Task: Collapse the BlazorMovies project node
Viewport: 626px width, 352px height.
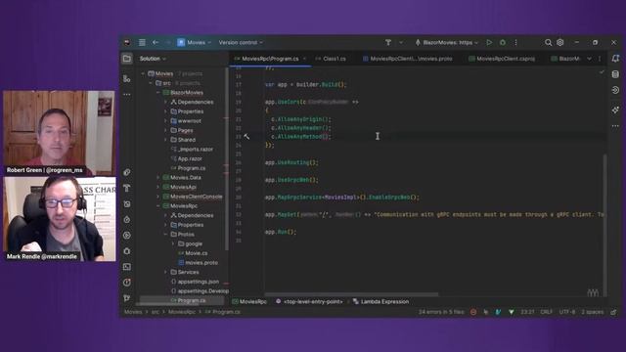Action: point(158,93)
